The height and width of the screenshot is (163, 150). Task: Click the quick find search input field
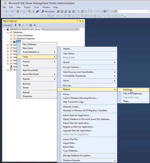coord(133,11)
